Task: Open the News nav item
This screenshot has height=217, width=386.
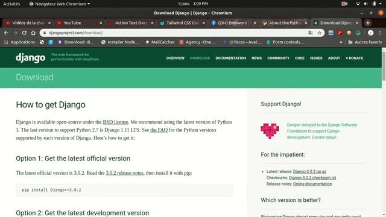Action: [x=256, y=58]
